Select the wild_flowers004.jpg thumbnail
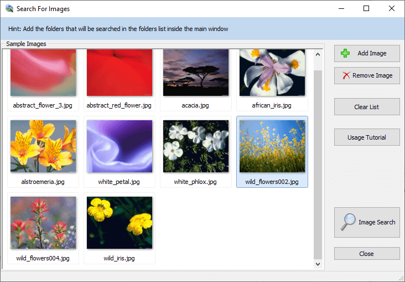 click(43, 223)
